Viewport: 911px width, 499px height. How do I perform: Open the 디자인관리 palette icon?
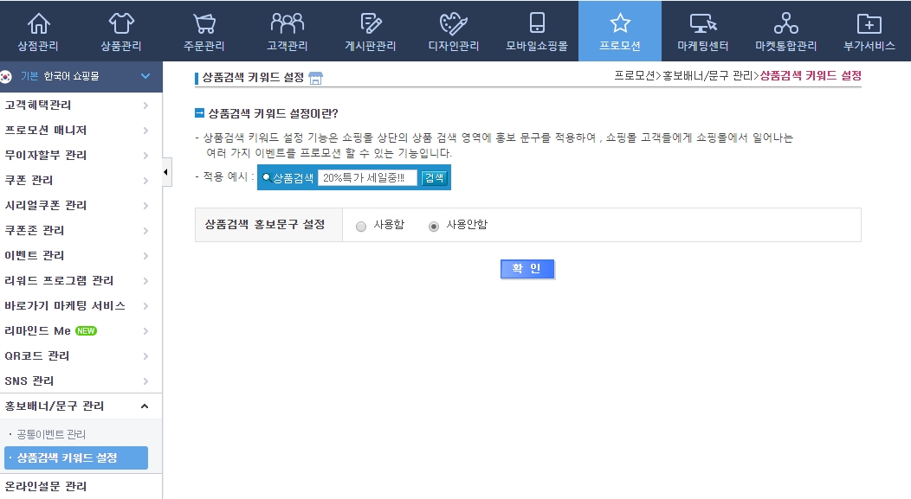(454, 23)
